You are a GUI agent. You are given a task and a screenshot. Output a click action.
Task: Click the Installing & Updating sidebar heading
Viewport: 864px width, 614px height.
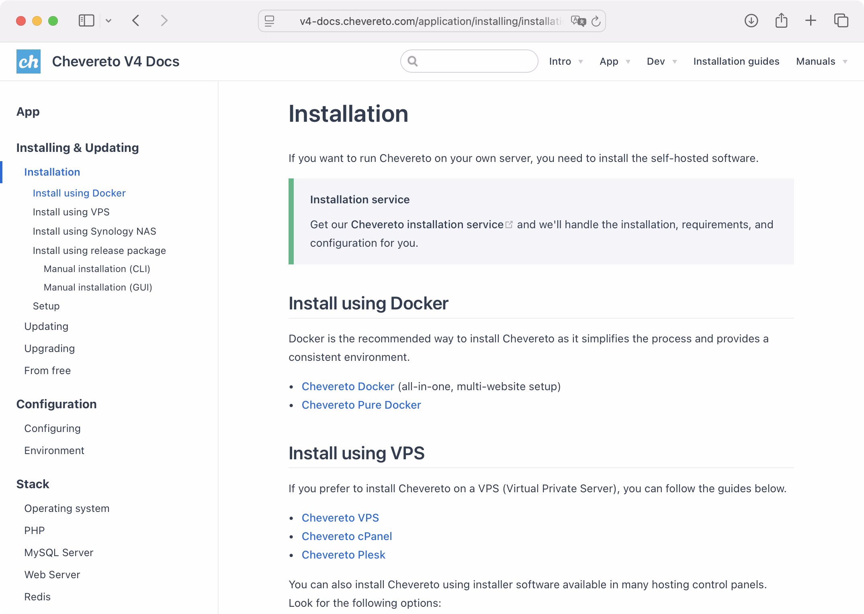78,148
